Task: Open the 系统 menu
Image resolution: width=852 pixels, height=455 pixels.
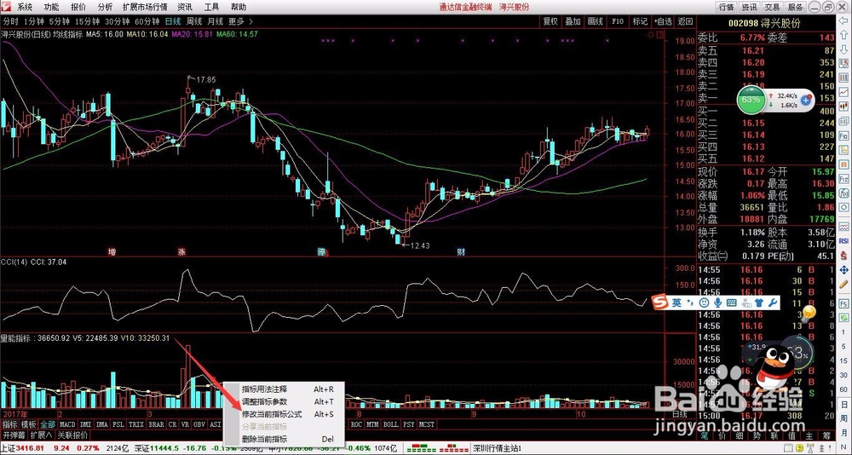Action: [24, 7]
